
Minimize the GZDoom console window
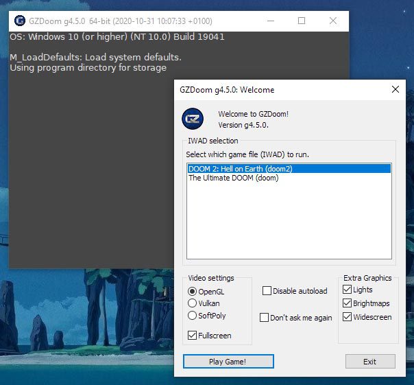[x=271, y=21]
